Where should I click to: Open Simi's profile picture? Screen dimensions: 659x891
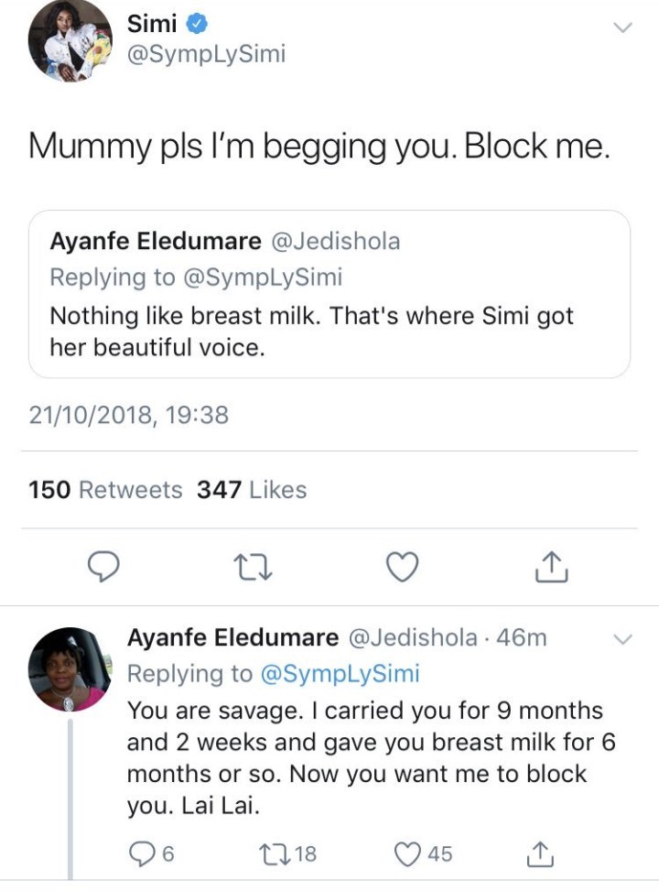tap(70, 39)
